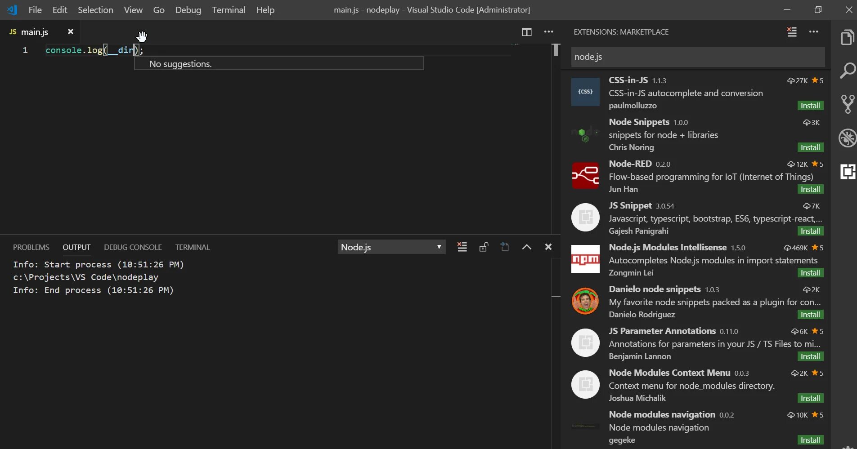Switch to the PROBLEMS panel tab
This screenshot has height=449, width=857.
[x=31, y=247]
